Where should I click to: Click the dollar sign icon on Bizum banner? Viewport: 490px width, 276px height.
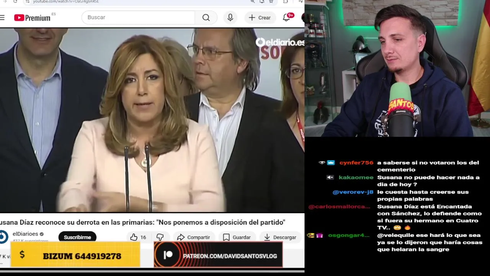(22, 255)
